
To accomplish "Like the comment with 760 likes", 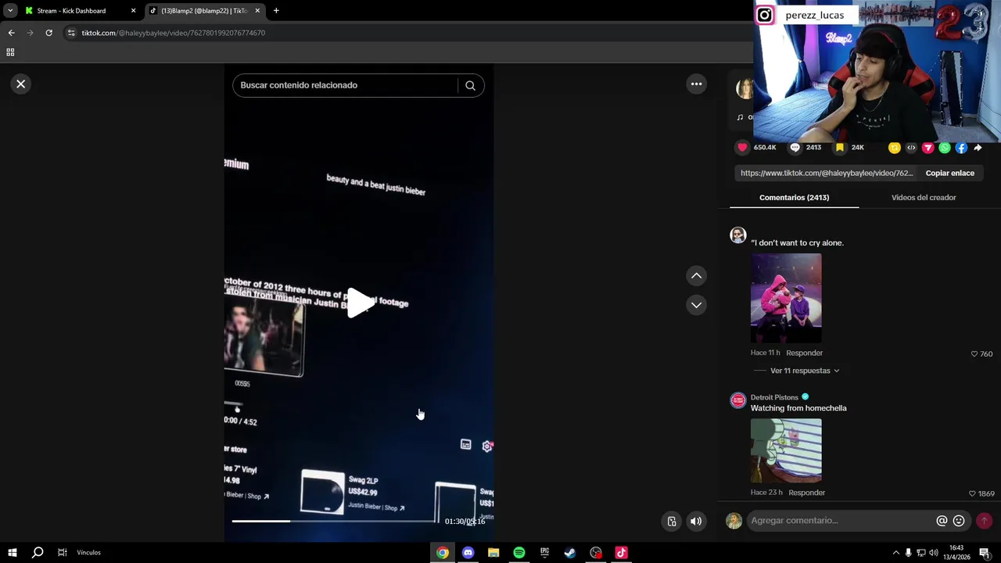I will click(974, 354).
